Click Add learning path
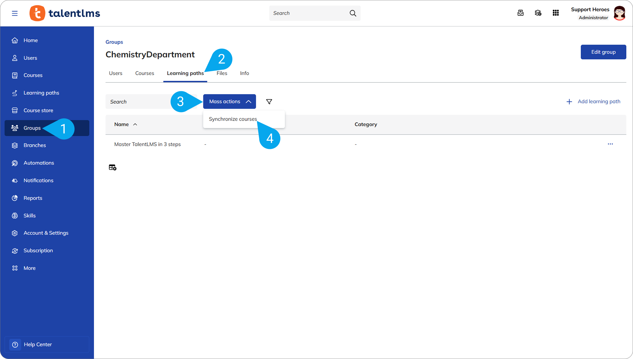 point(593,102)
